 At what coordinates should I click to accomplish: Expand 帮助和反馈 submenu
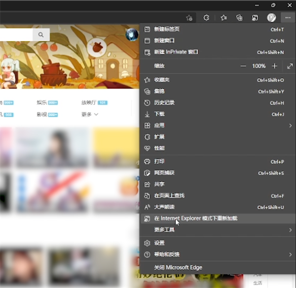[218, 255]
